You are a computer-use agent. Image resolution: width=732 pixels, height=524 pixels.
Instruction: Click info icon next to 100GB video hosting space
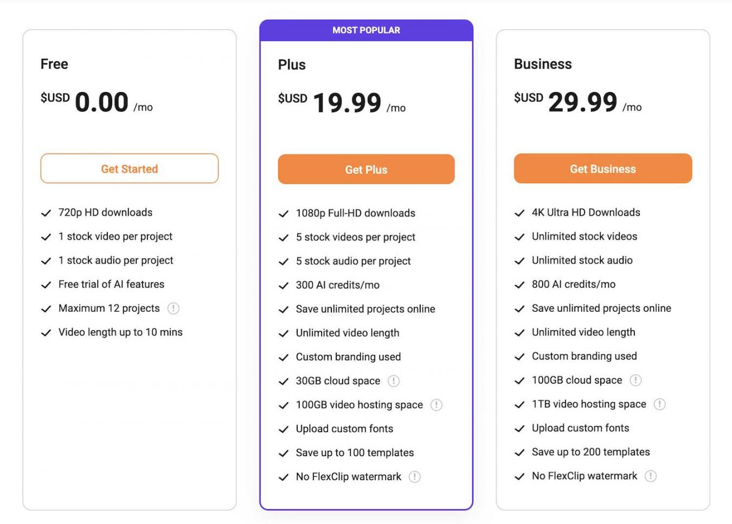click(x=436, y=405)
